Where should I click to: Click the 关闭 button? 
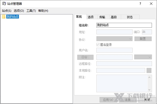(147, 100)
